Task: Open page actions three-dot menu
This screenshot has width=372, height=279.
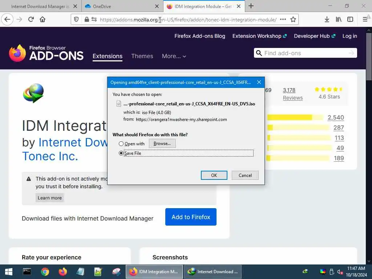Action: tap(283, 20)
